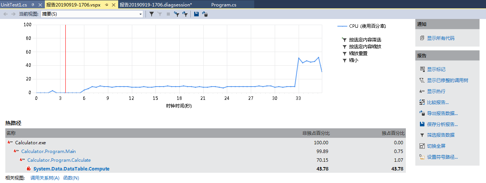This screenshot has height=183, width=486.
Task: Open the 报告20190919-1706.diagsession tab
Action: pos(155,5)
